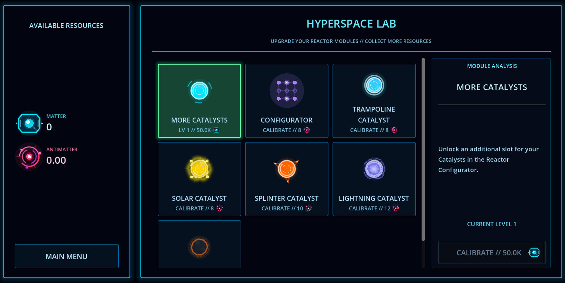Click the Calibrate // 12 cost text

pos(370,208)
